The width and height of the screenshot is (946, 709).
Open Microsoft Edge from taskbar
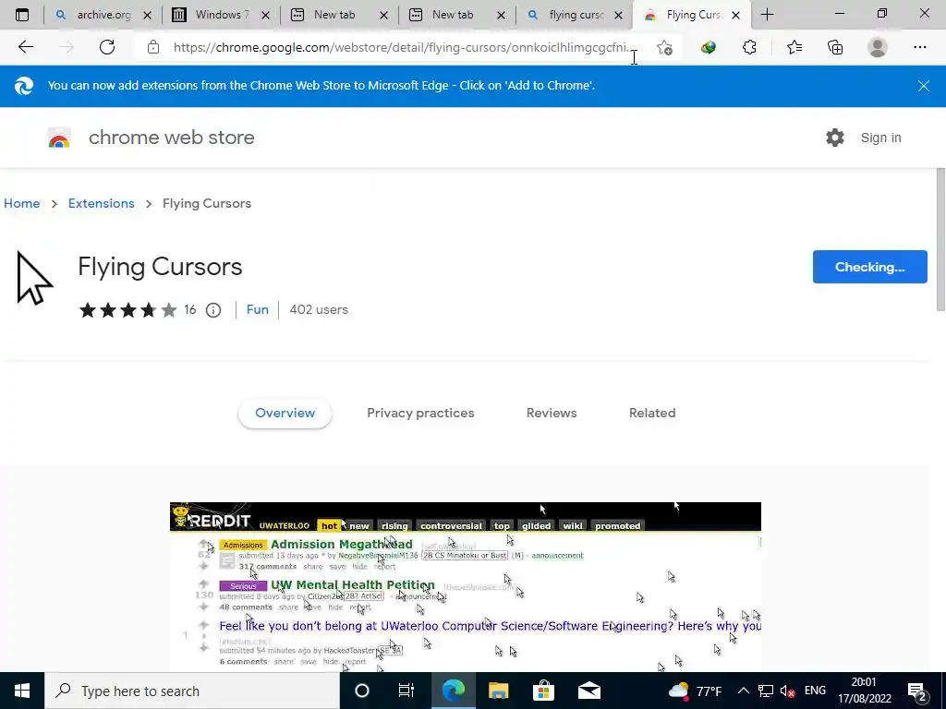tap(453, 691)
